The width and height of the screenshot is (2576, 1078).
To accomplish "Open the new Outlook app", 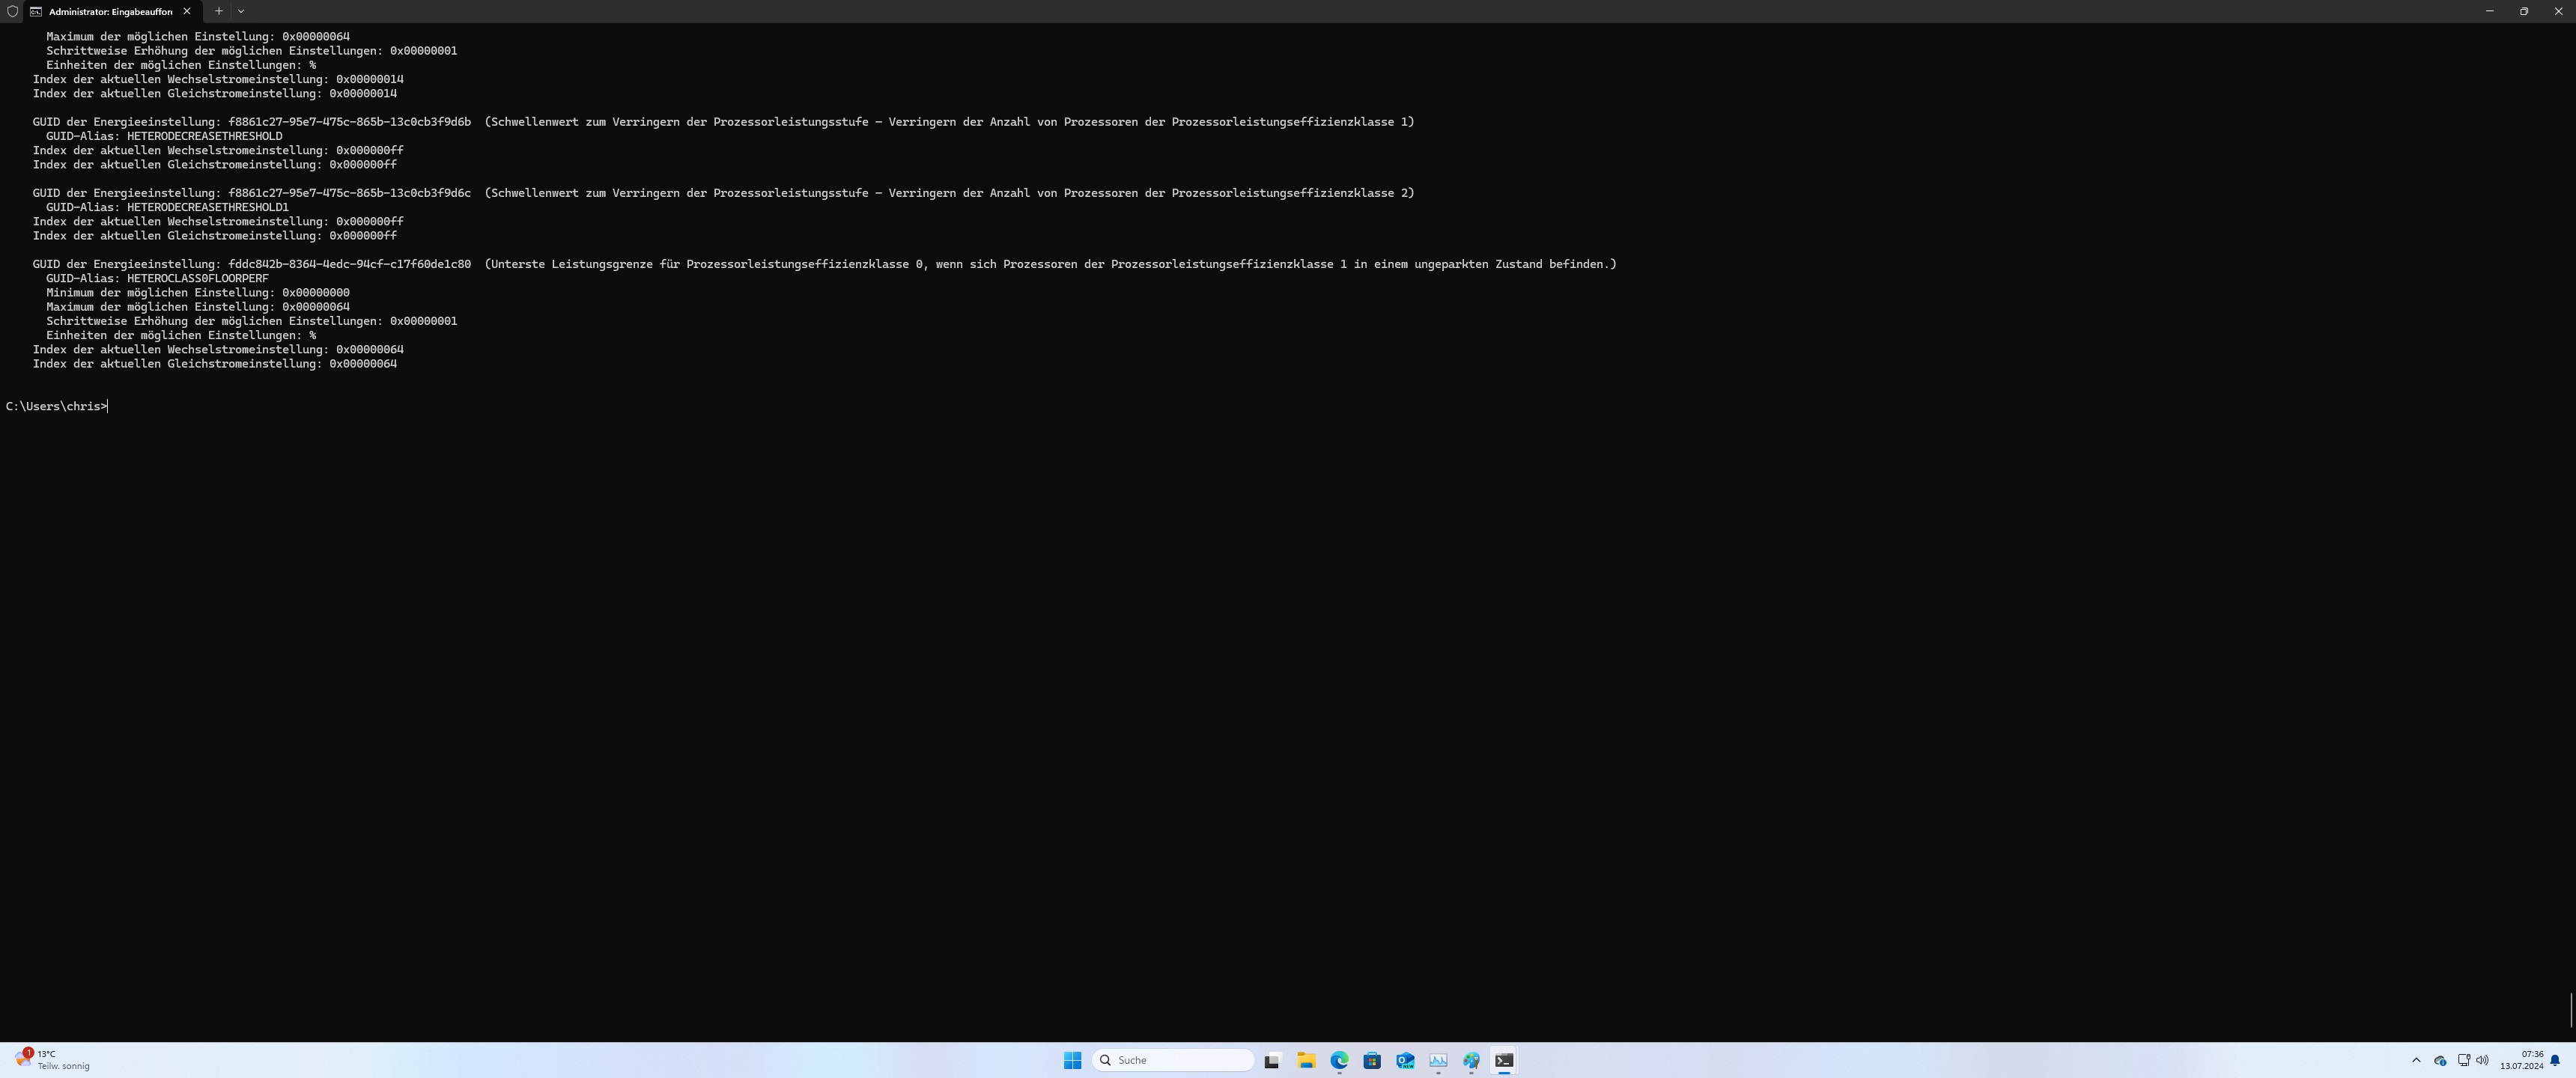I will (x=1405, y=1060).
